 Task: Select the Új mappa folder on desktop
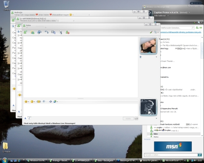click(x=6, y=147)
